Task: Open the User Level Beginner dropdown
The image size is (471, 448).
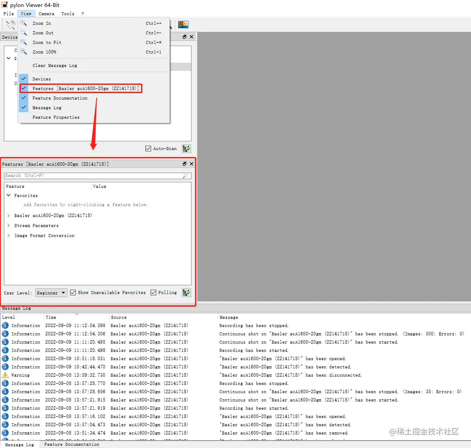Action: coord(51,293)
